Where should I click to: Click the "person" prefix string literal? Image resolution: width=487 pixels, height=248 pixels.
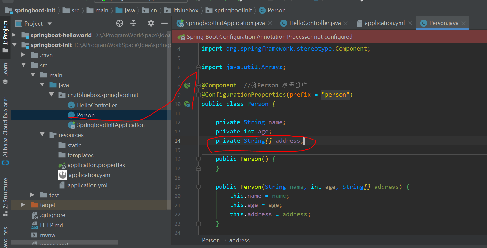point(335,94)
